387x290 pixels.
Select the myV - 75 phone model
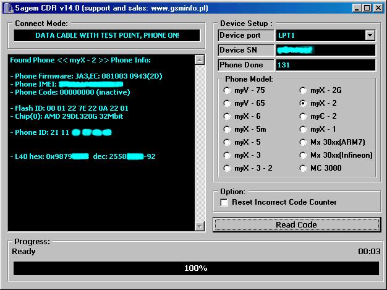click(227, 90)
